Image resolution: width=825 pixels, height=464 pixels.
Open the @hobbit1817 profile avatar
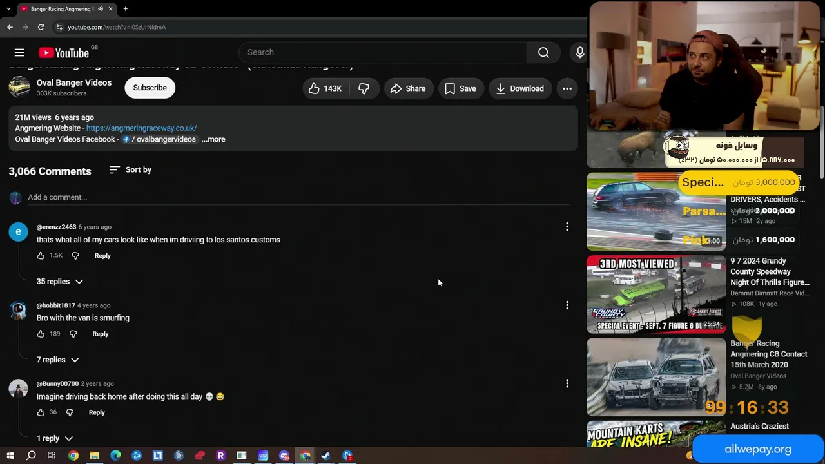pos(18,310)
